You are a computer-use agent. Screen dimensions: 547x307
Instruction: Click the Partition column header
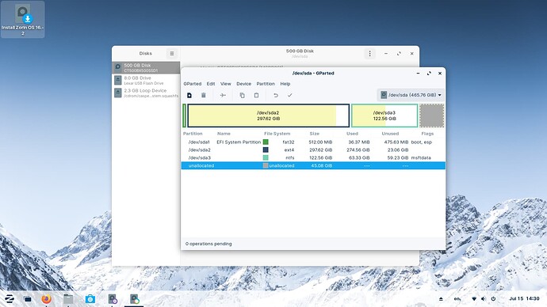tap(193, 134)
